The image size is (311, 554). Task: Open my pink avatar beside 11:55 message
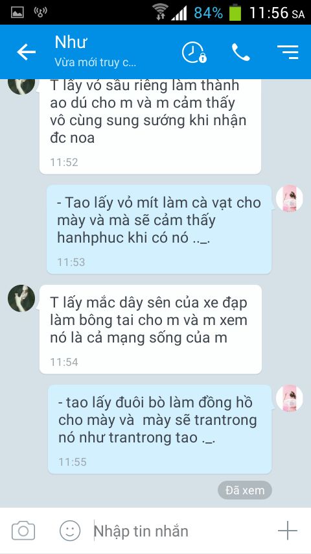pos(290,398)
